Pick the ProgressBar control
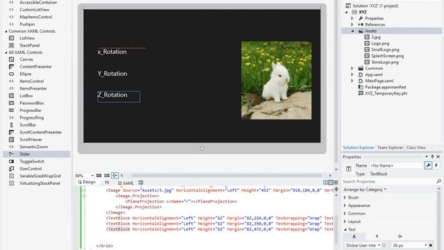 click(31, 110)
